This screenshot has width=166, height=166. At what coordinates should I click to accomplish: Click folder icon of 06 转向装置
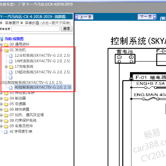[6, 110]
